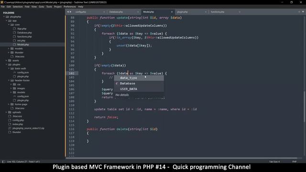Place cursor on the 'return false;' line
Screen dimensions: 306x172
tap(106, 117)
